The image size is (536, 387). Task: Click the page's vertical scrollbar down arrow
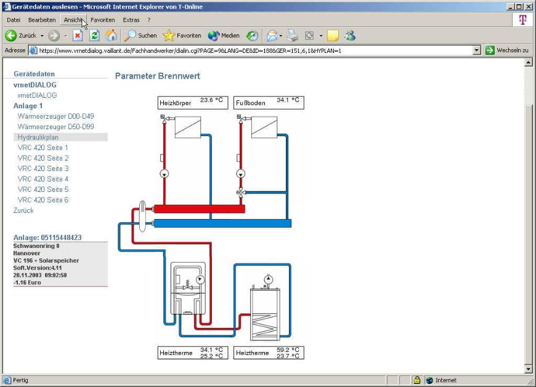point(528,369)
